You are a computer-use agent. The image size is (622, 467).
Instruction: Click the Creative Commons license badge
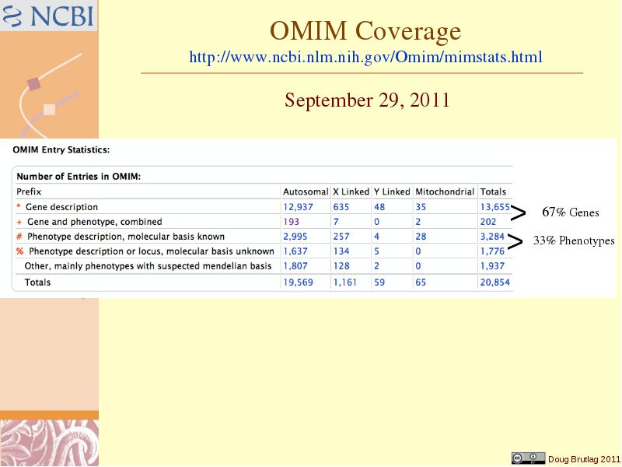pyautogui.click(x=528, y=458)
